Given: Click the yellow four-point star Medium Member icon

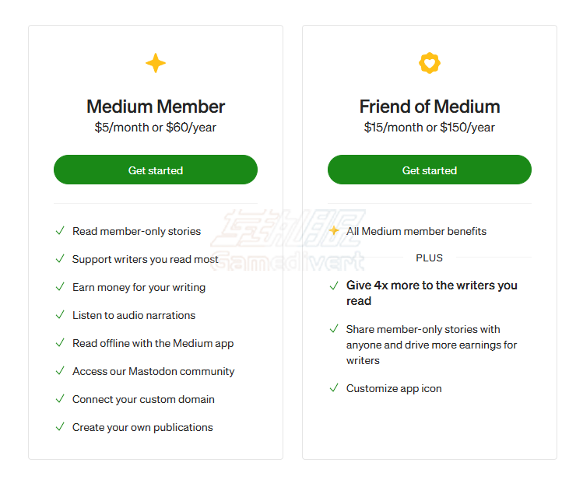Looking at the screenshot, I should pyautogui.click(x=156, y=63).
